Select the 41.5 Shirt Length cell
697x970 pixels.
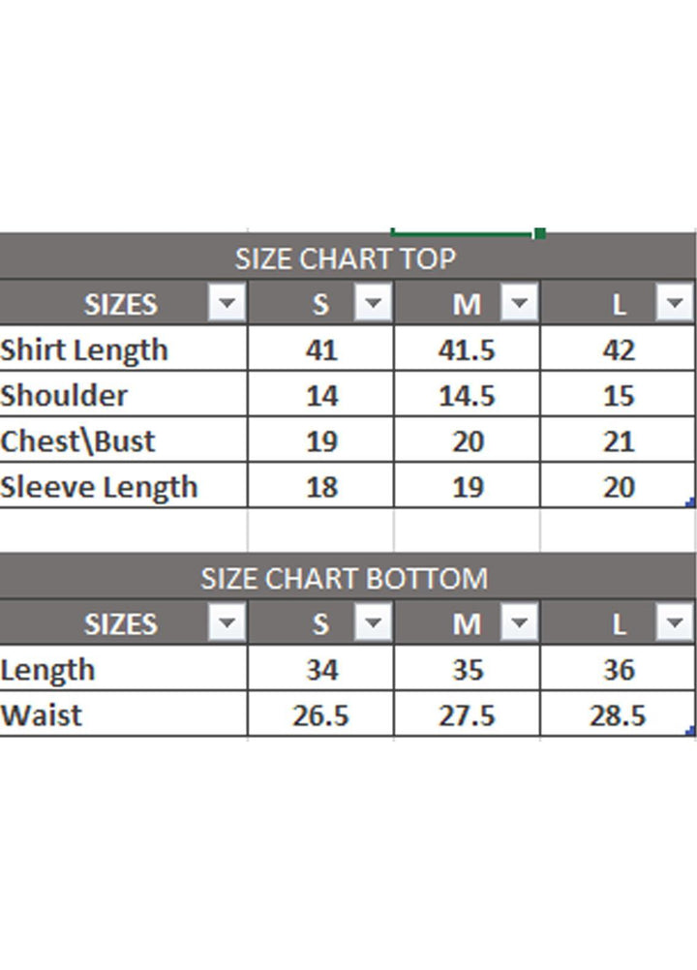tap(467, 349)
